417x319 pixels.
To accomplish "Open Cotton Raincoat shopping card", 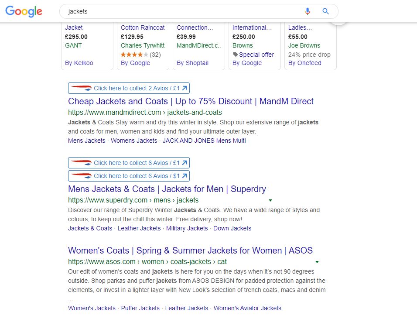I will [x=143, y=27].
